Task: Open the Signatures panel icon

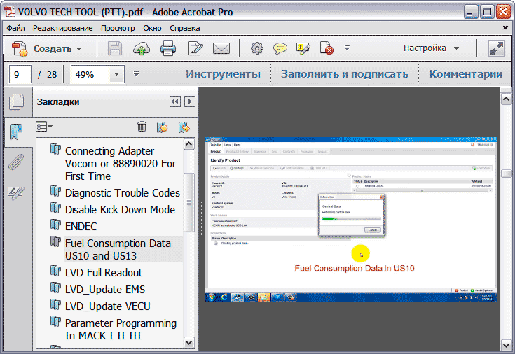Action: (15, 192)
